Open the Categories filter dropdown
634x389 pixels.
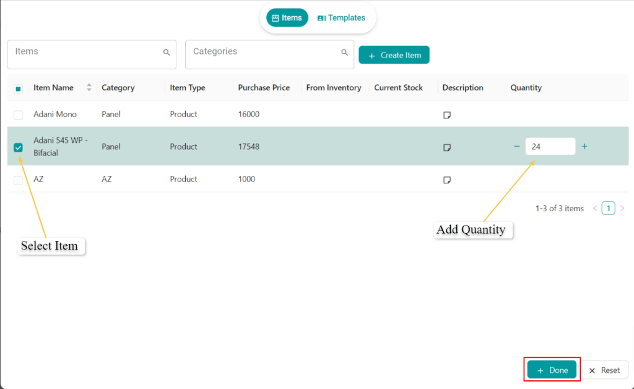tap(263, 55)
